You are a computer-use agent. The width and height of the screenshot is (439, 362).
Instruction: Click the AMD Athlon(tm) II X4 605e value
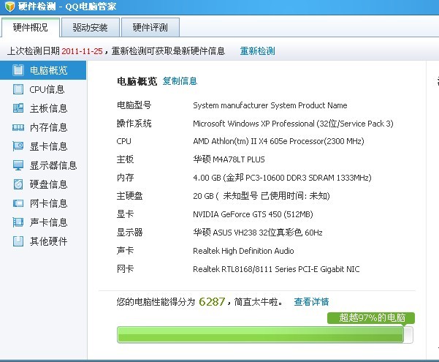278,141
